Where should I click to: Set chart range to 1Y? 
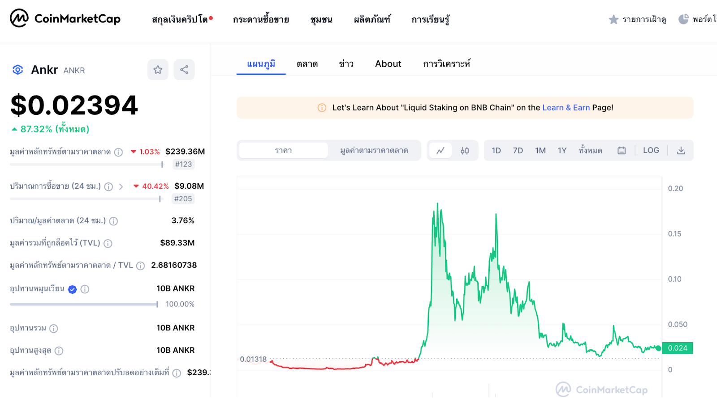[562, 151]
